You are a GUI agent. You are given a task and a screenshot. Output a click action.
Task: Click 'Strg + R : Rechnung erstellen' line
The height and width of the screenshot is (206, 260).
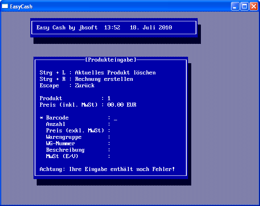pyautogui.click(x=86, y=79)
